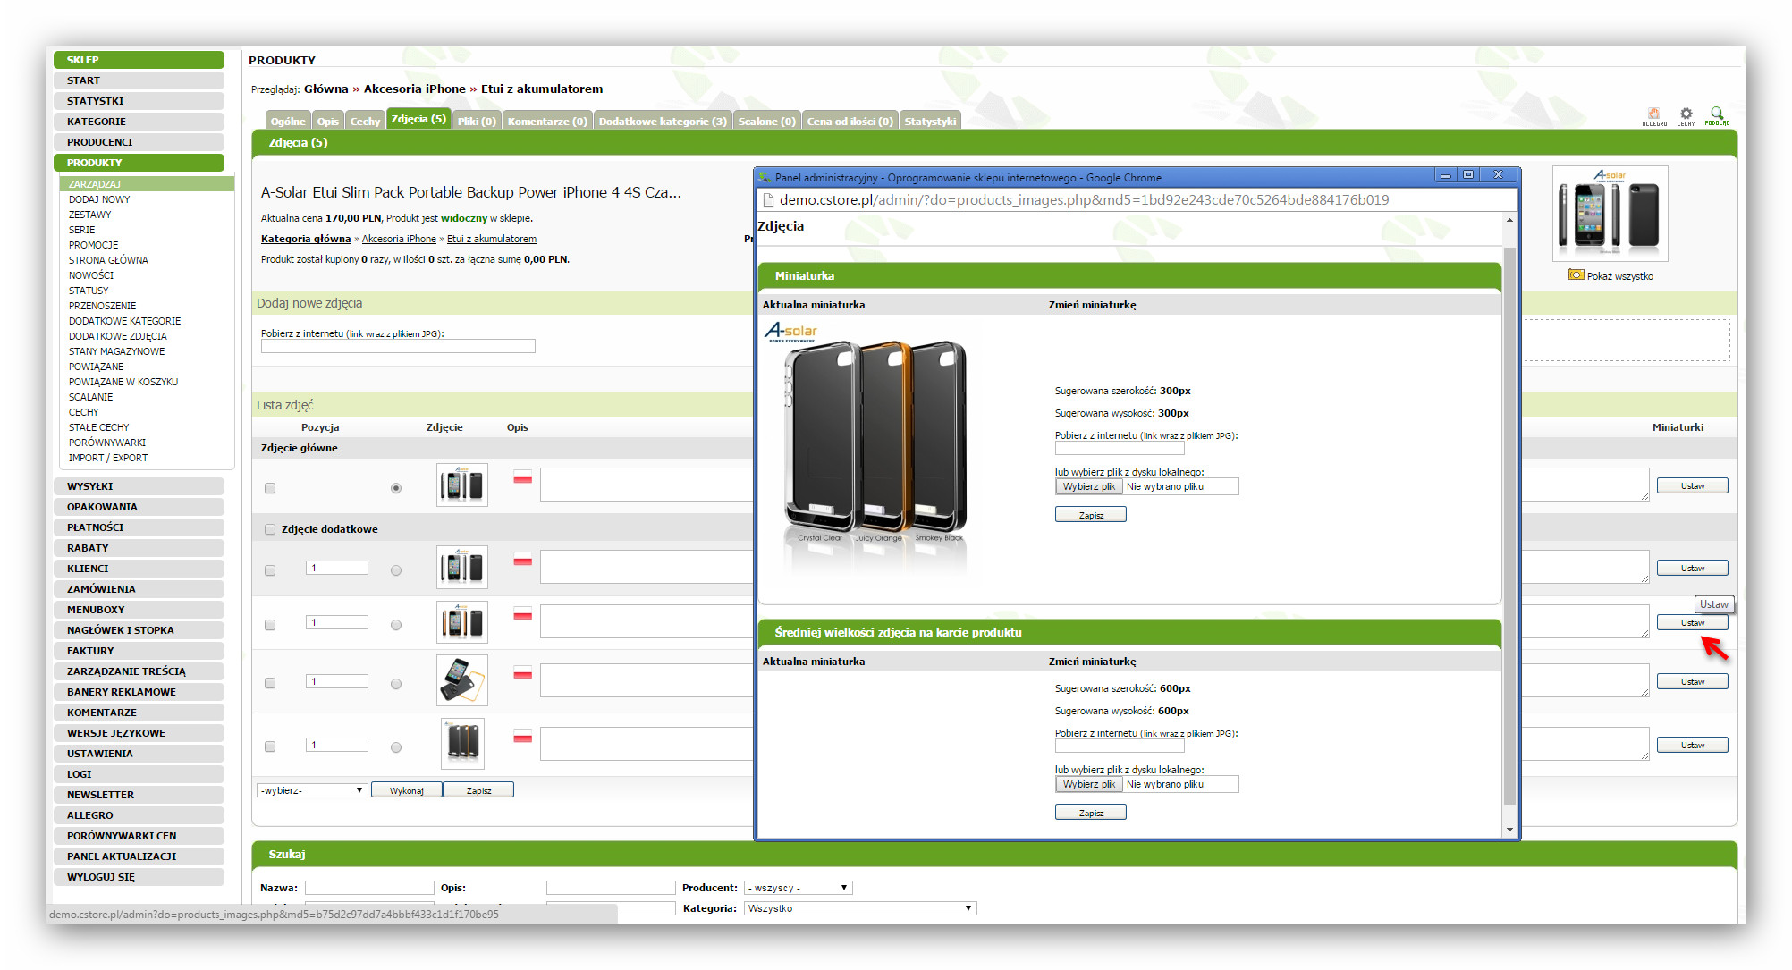The image size is (1792, 970).
Task: Select the radio button of the first additional photo
Action: (x=396, y=570)
